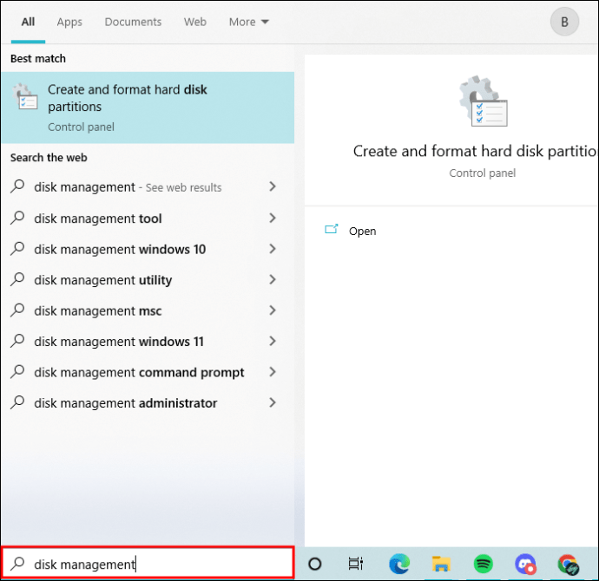Open Task View on the taskbar
Image resolution: width=599 pixels, height=581 pixels.
coord(356,564)
